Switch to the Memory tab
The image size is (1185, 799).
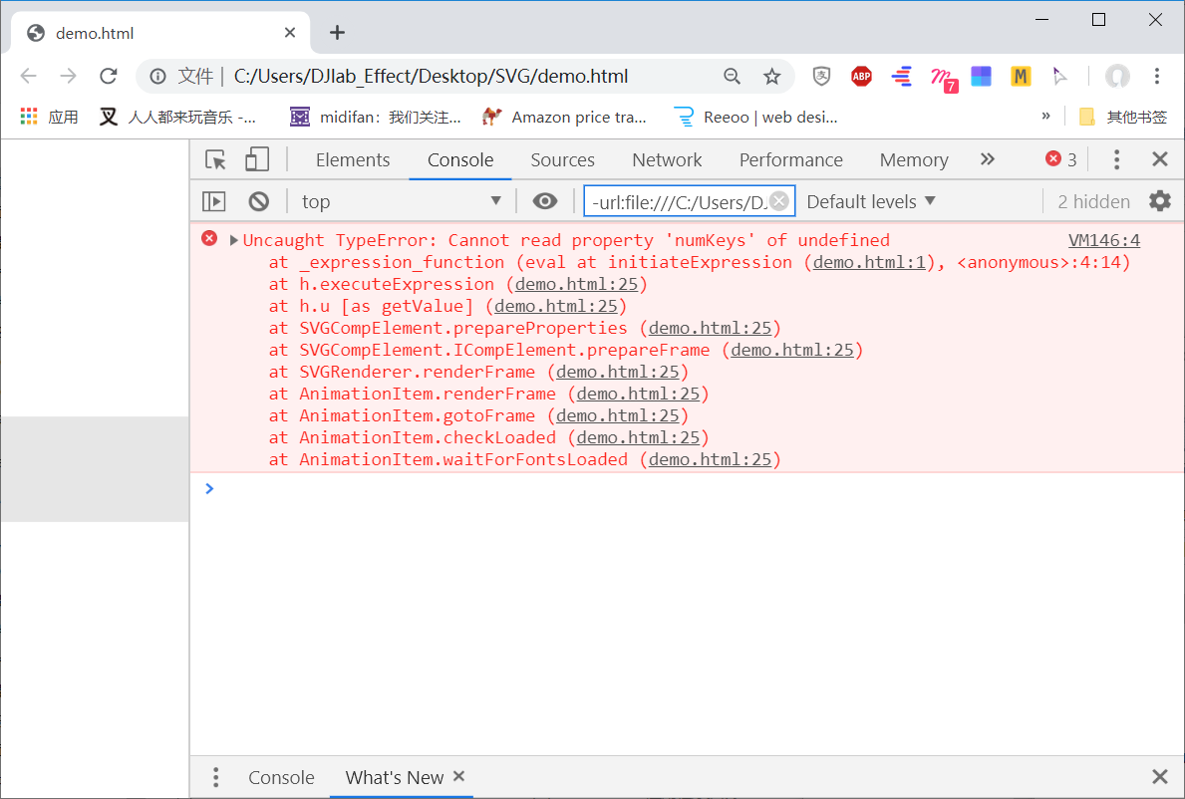(914, 159)
